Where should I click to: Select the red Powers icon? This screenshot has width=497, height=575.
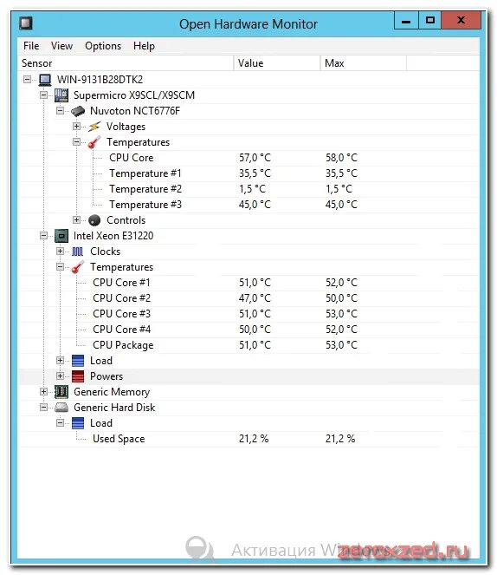[x=78, y=376]
